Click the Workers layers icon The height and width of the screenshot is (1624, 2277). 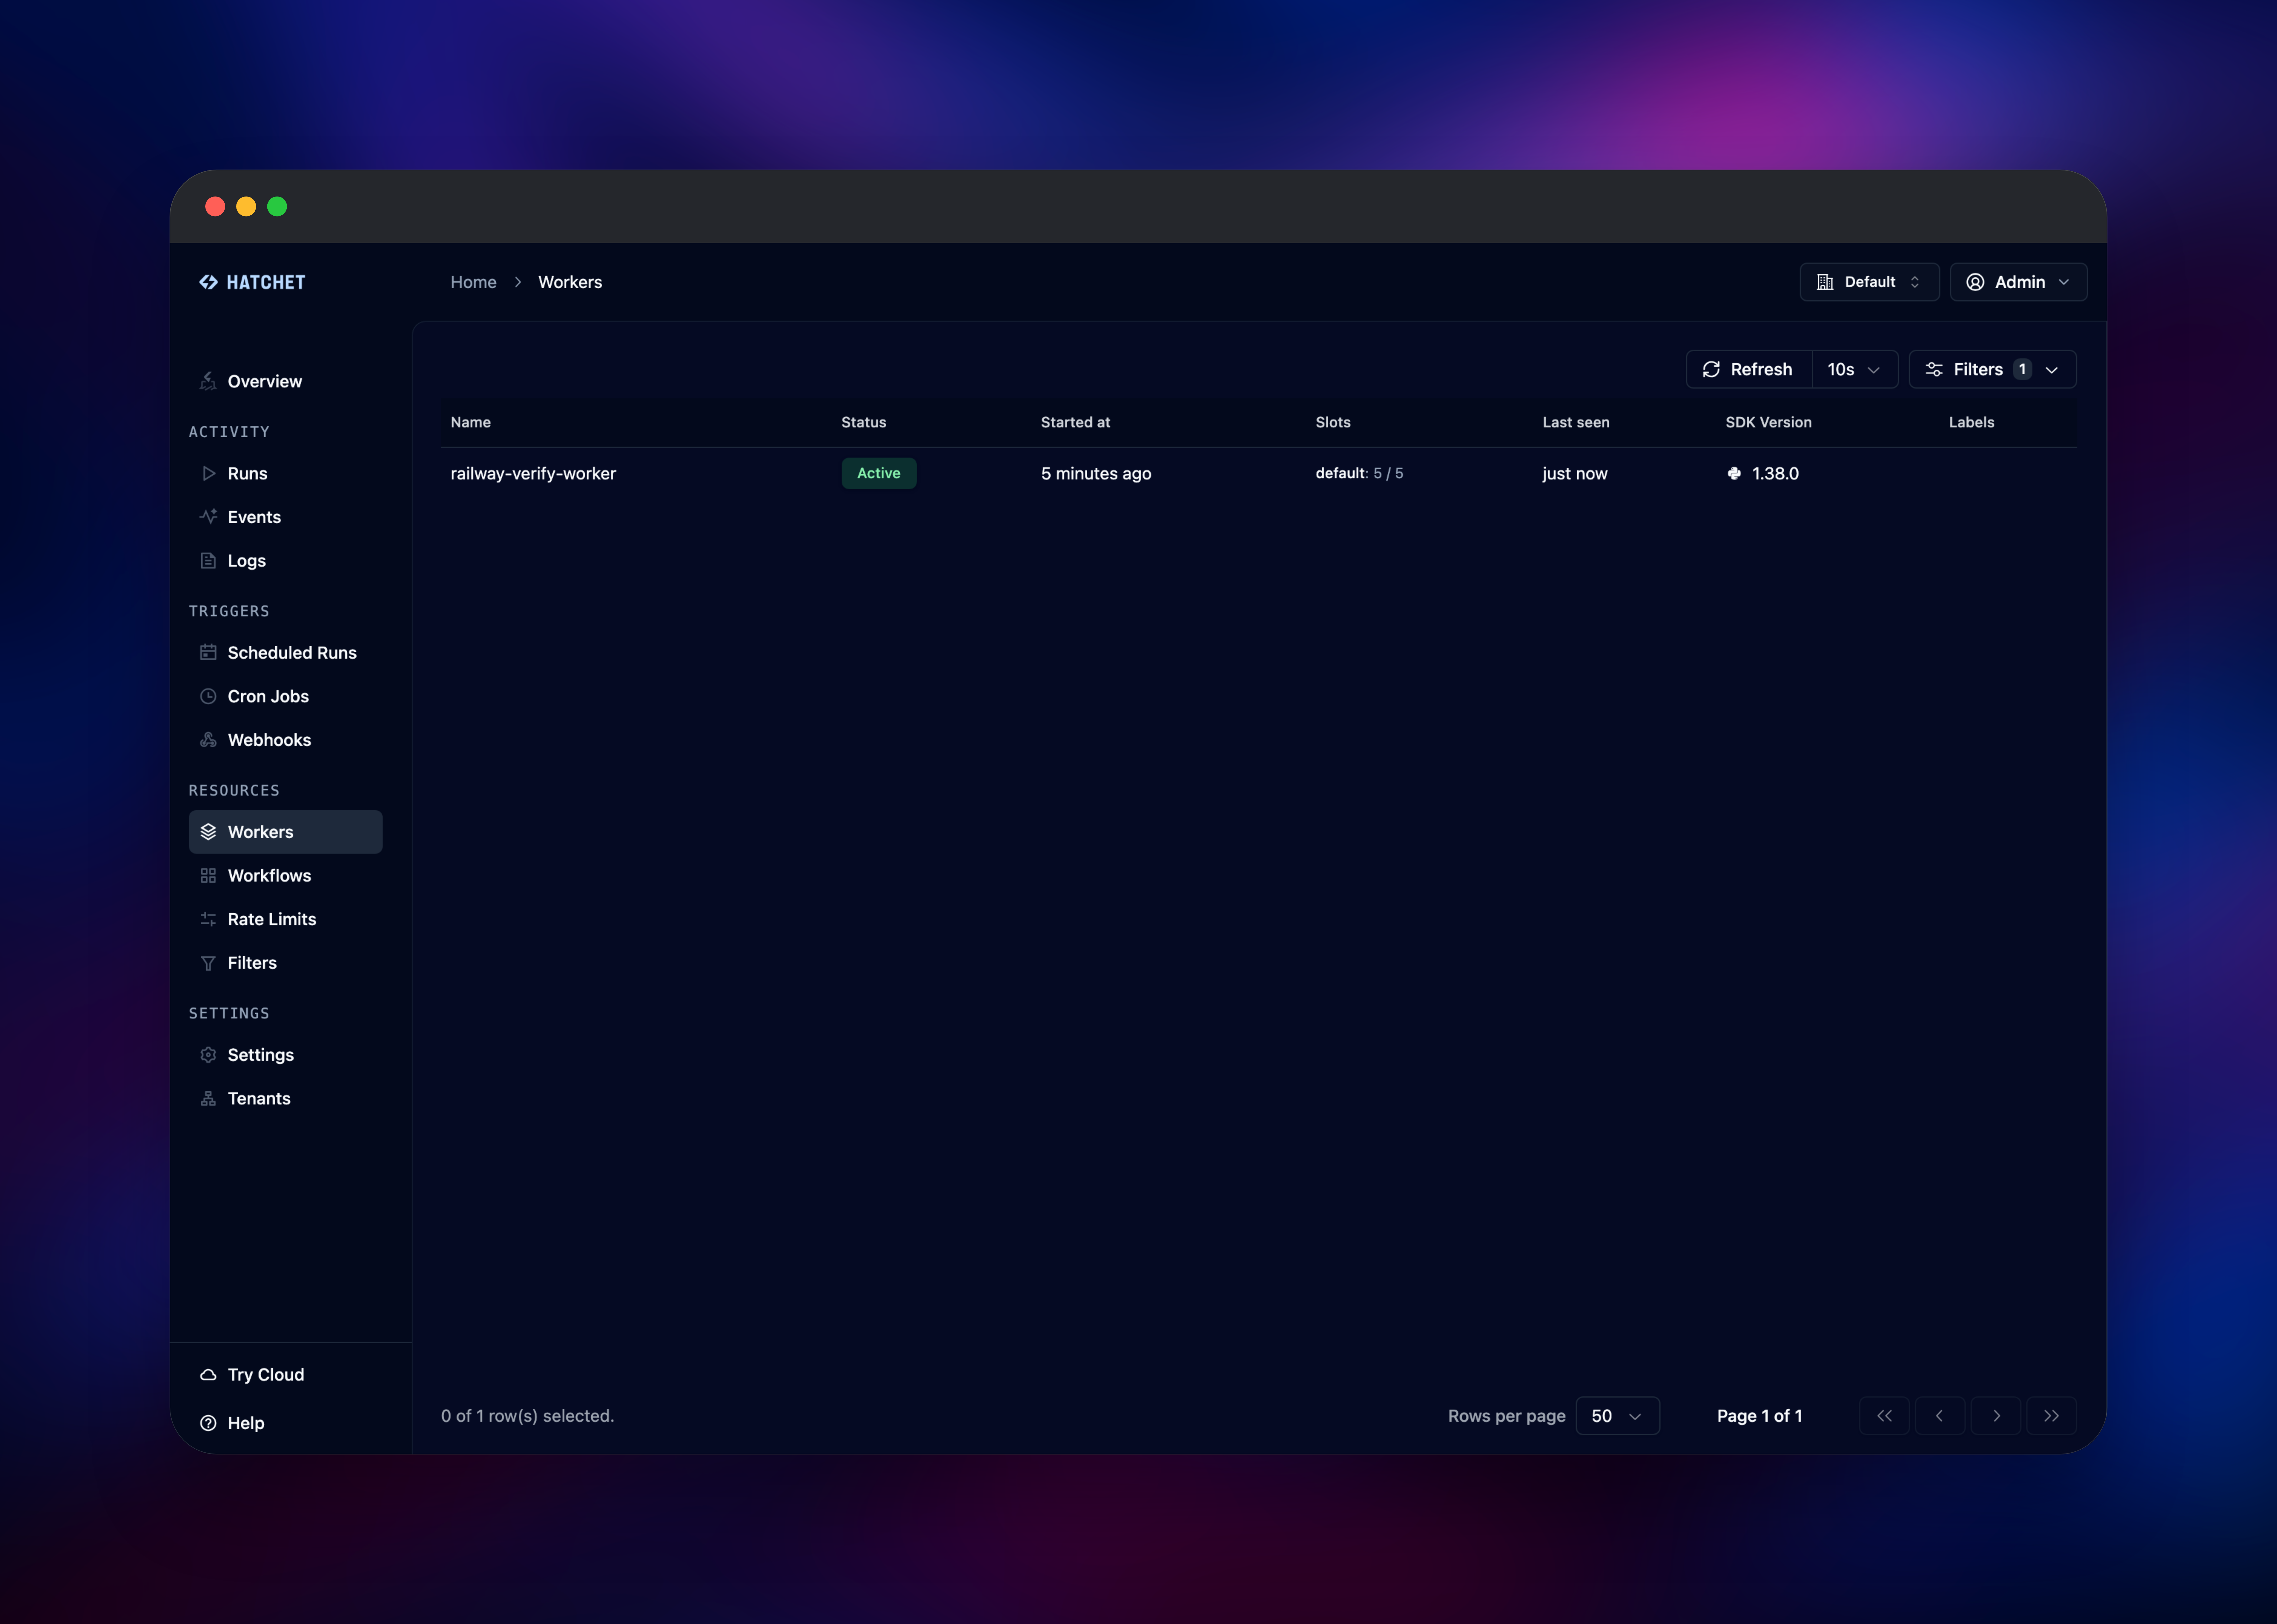pyautogui.click(x=208, y=832)
